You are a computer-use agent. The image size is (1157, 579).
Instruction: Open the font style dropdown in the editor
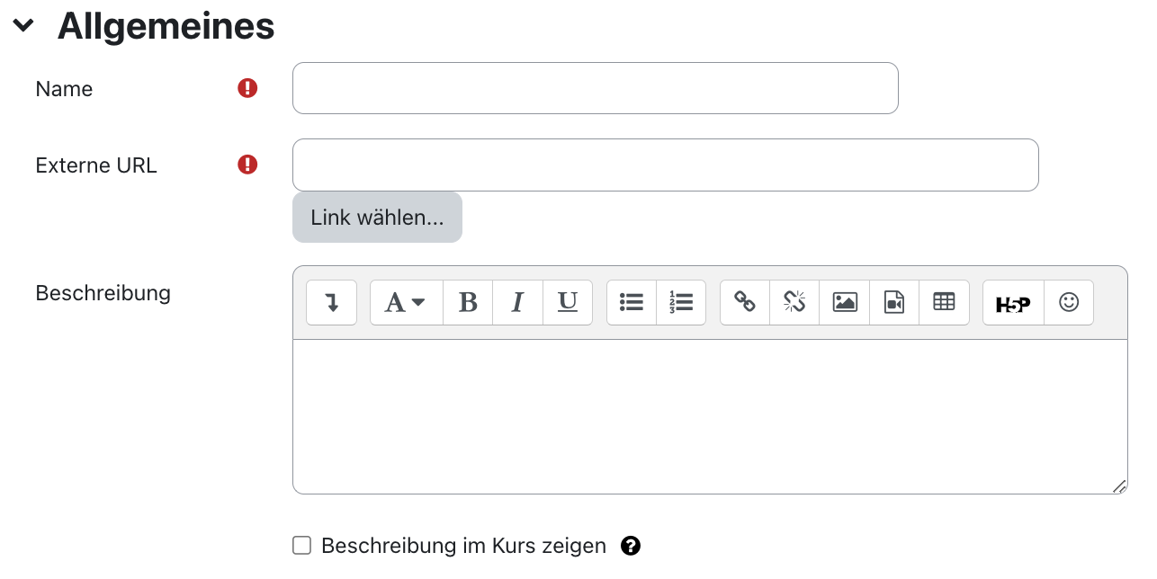pos(406,302)
